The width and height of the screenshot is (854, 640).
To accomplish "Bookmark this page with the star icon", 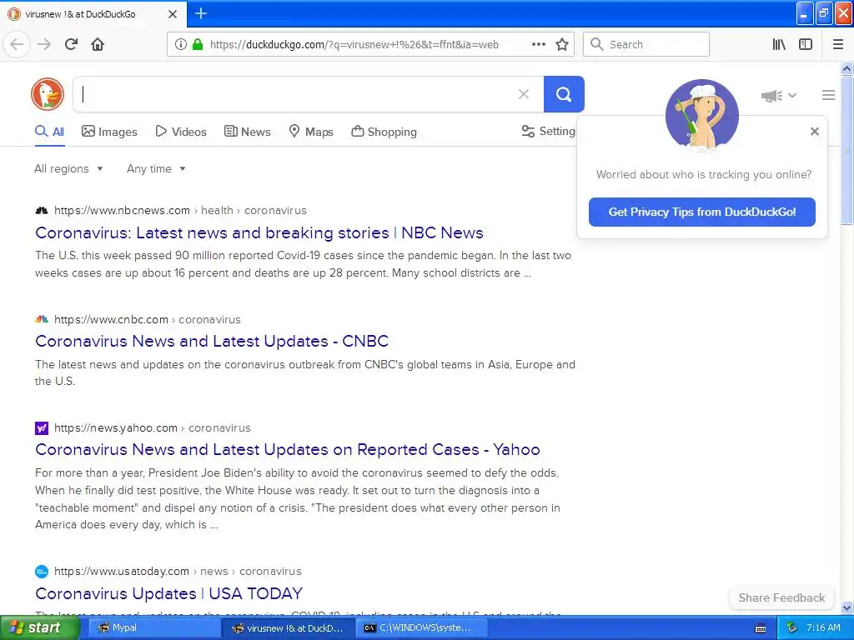I will click(562, 44).
